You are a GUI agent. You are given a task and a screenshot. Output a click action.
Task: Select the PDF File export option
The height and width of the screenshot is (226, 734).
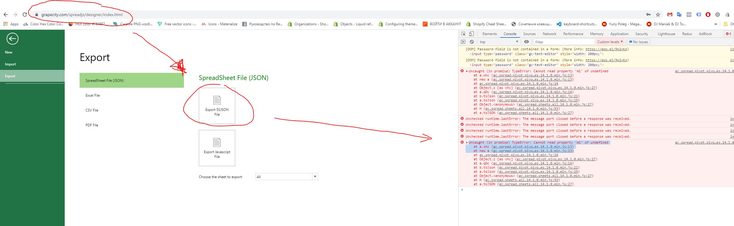(x=92, y=125)
